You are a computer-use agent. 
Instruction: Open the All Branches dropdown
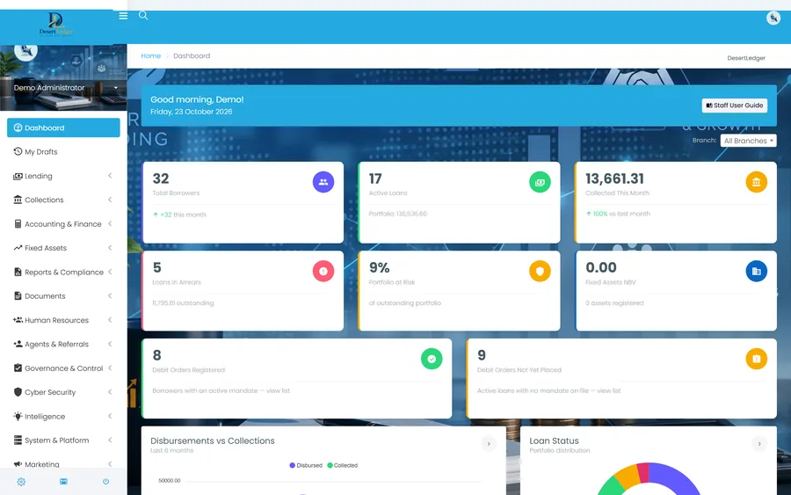point(748,141)
